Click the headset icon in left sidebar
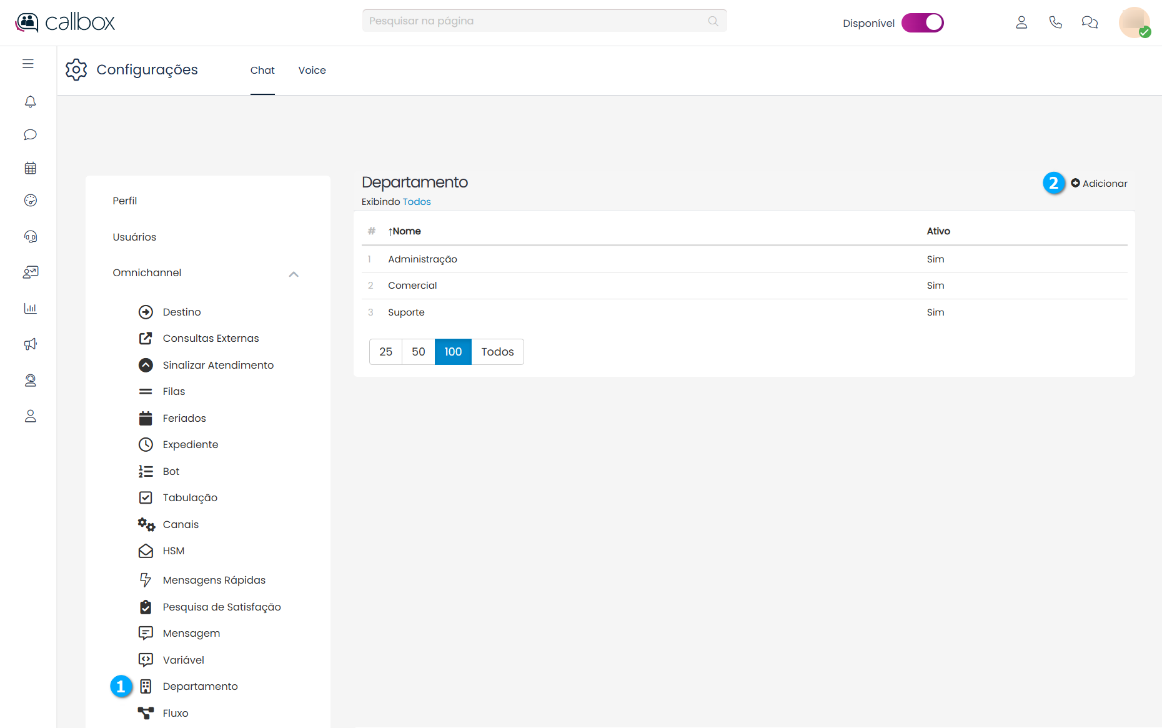1162x728 pixels. coord(30,236)
